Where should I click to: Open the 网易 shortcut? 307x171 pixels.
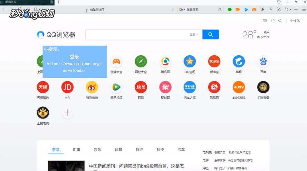(x=141, y=87)
